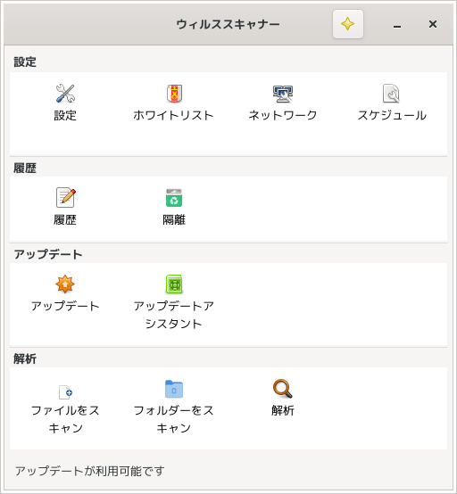The image size is (457, 494).
Task: Click the フォルダーをスキャン blue folder icon
Action: [x=174, y=389]
